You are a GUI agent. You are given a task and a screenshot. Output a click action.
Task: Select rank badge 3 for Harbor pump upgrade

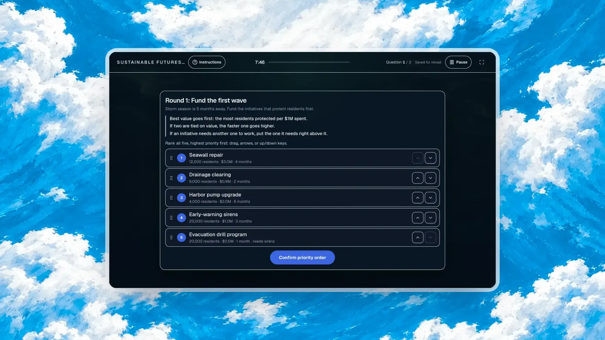point(181,198)
